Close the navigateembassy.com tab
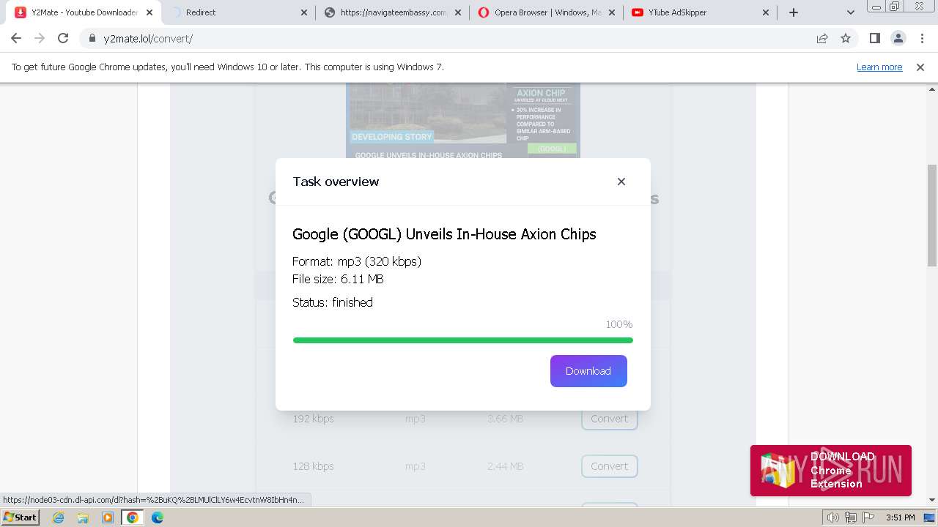The image size is (938, 527). [458, 12]
